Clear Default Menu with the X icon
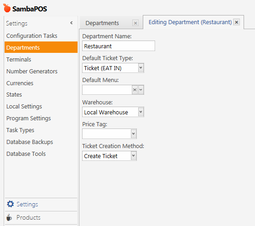The height and width of the screenshot is (226, 255). 135,90
